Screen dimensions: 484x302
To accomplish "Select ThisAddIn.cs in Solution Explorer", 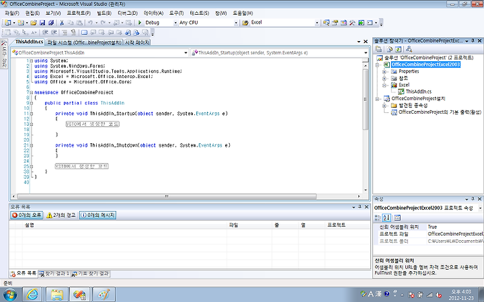I will coord(418,91).
